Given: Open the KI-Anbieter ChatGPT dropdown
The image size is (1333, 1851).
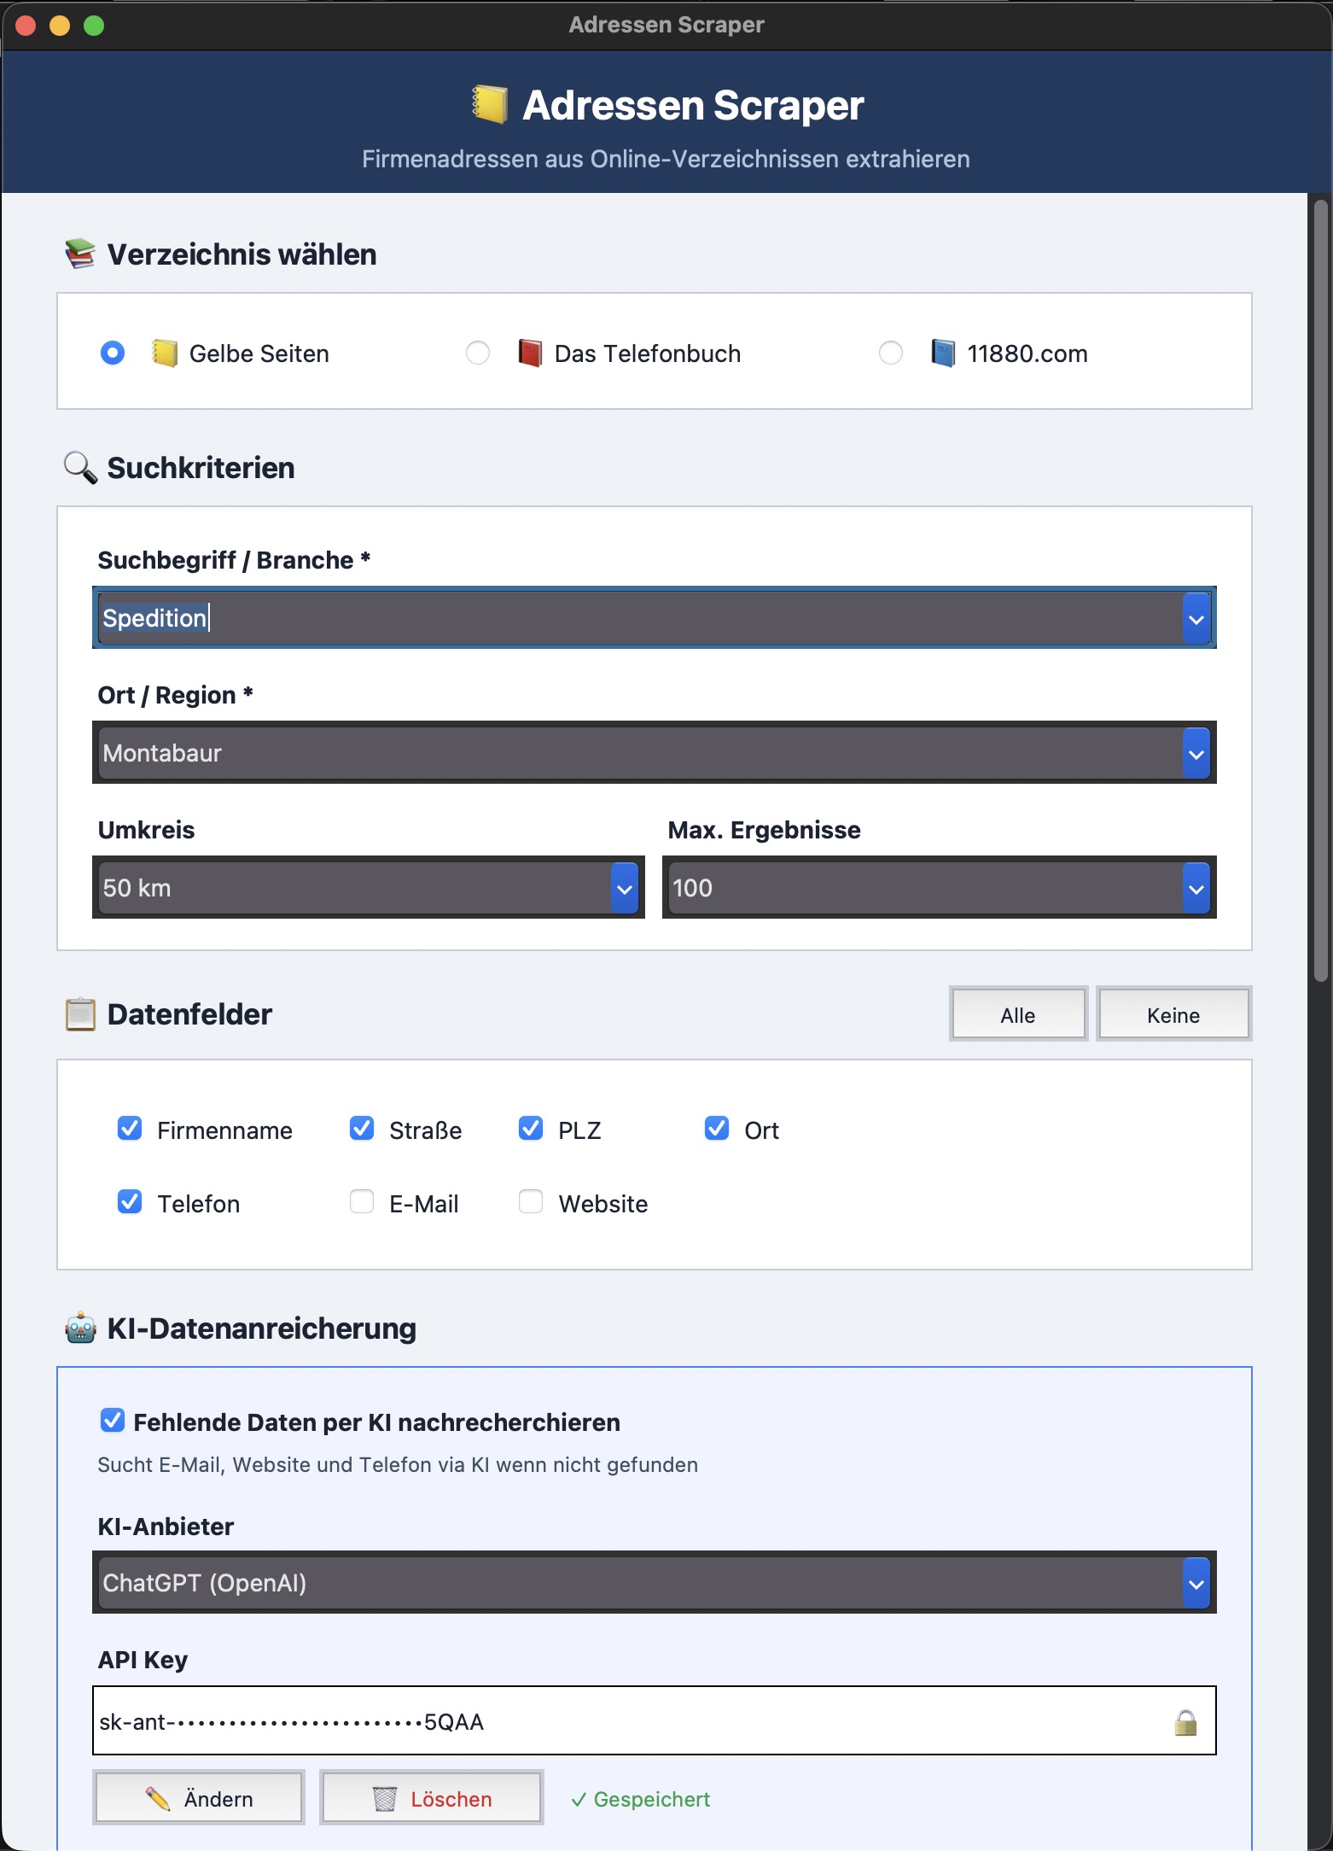Looking at the screenshot, I should 1196,1583.
